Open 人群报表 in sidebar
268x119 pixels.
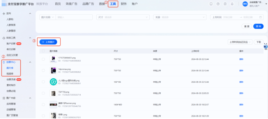pyautogui.click(x=11, y=25)
